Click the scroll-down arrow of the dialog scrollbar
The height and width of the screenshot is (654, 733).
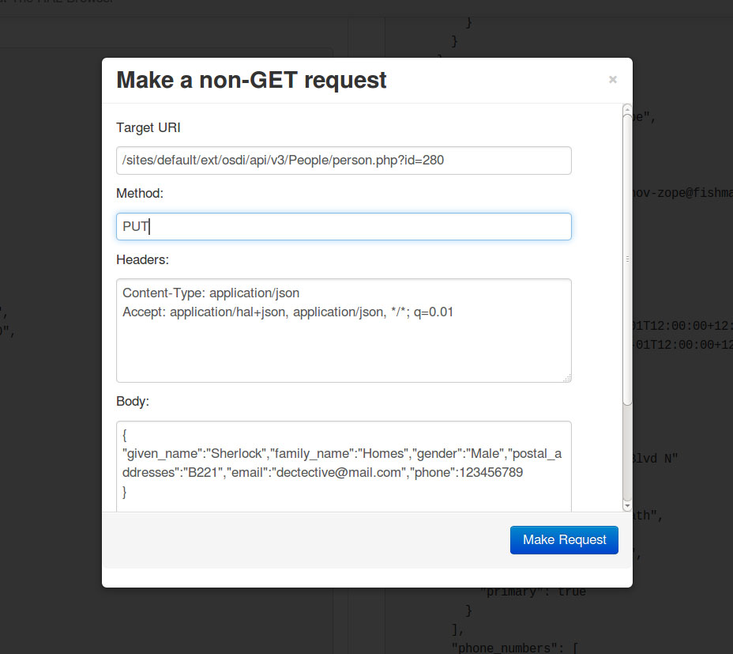coord(627,505)
